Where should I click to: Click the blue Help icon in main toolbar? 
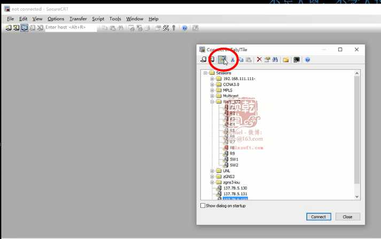click(x=185, y=28)
